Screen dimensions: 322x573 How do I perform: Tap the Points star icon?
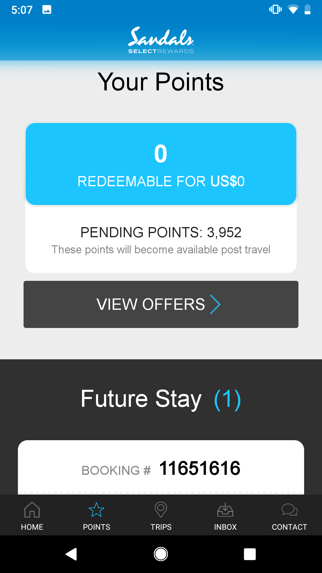tap(96, 509)
